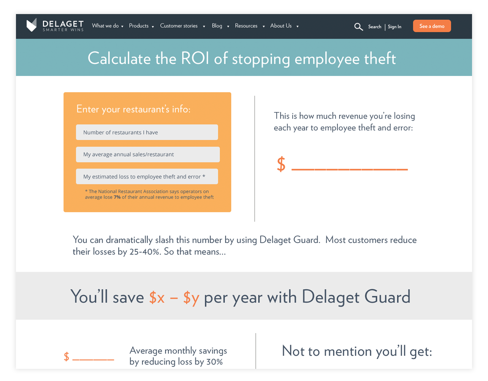This screenshot has height=381, width=488.
Task: Open the Resources menu
Action: pyautogui.click(x=246, y=26)
